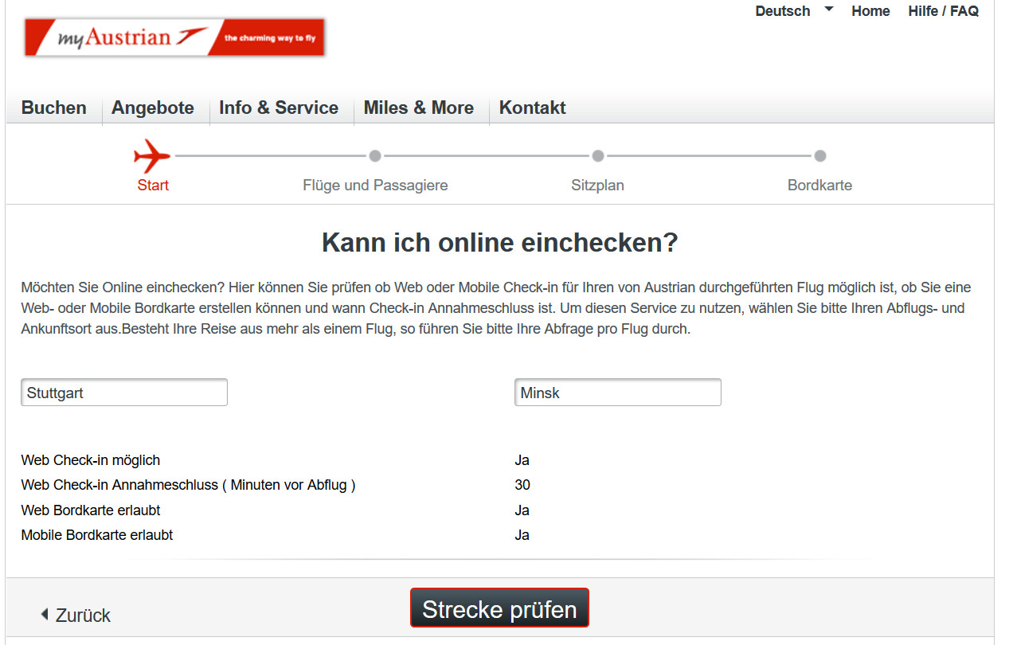Go to the Kontakt menu item

coord(532,108)
